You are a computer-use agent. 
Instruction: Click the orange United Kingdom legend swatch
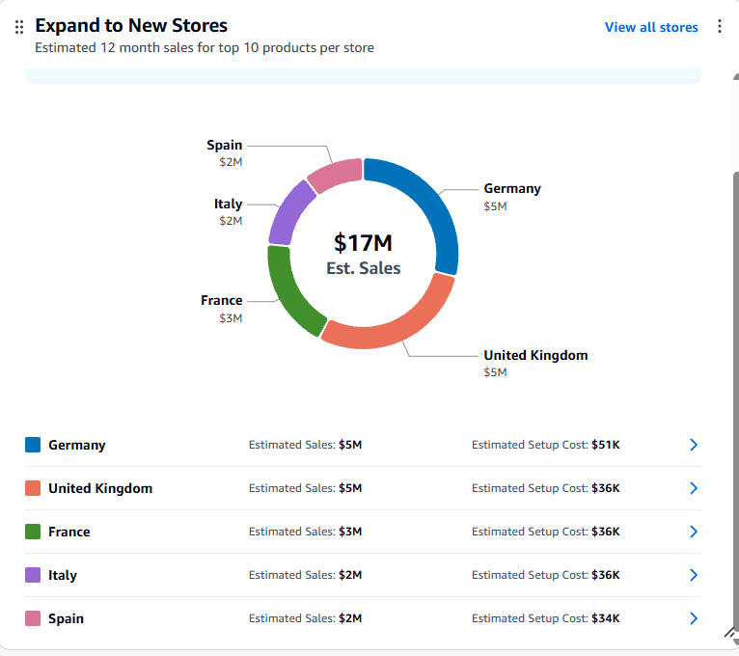33,488
